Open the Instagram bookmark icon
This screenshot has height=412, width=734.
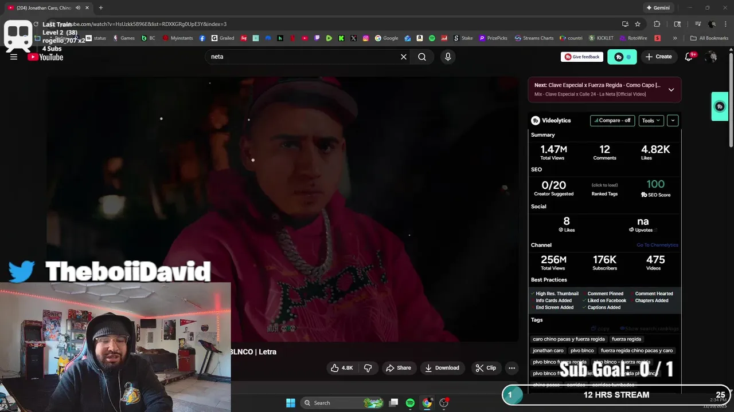click(365, 38)
